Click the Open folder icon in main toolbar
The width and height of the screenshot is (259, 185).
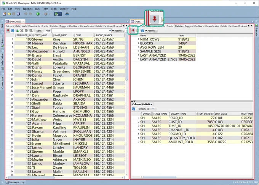click(x=9, y=14)
